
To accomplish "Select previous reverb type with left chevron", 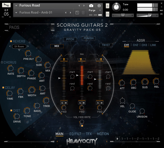I will (10, 46).
